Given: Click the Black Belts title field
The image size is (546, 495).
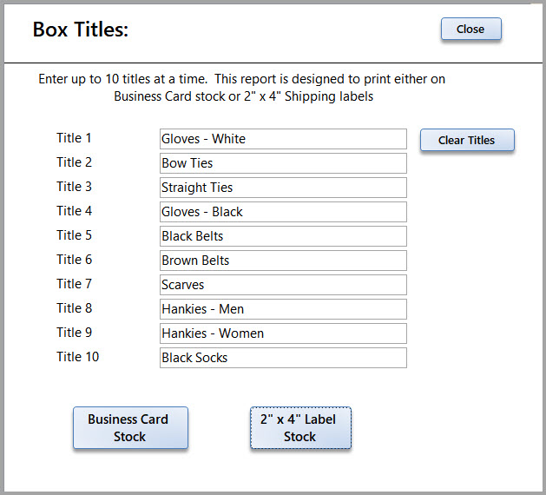Looking at the screenshot, I should (283, 236).
